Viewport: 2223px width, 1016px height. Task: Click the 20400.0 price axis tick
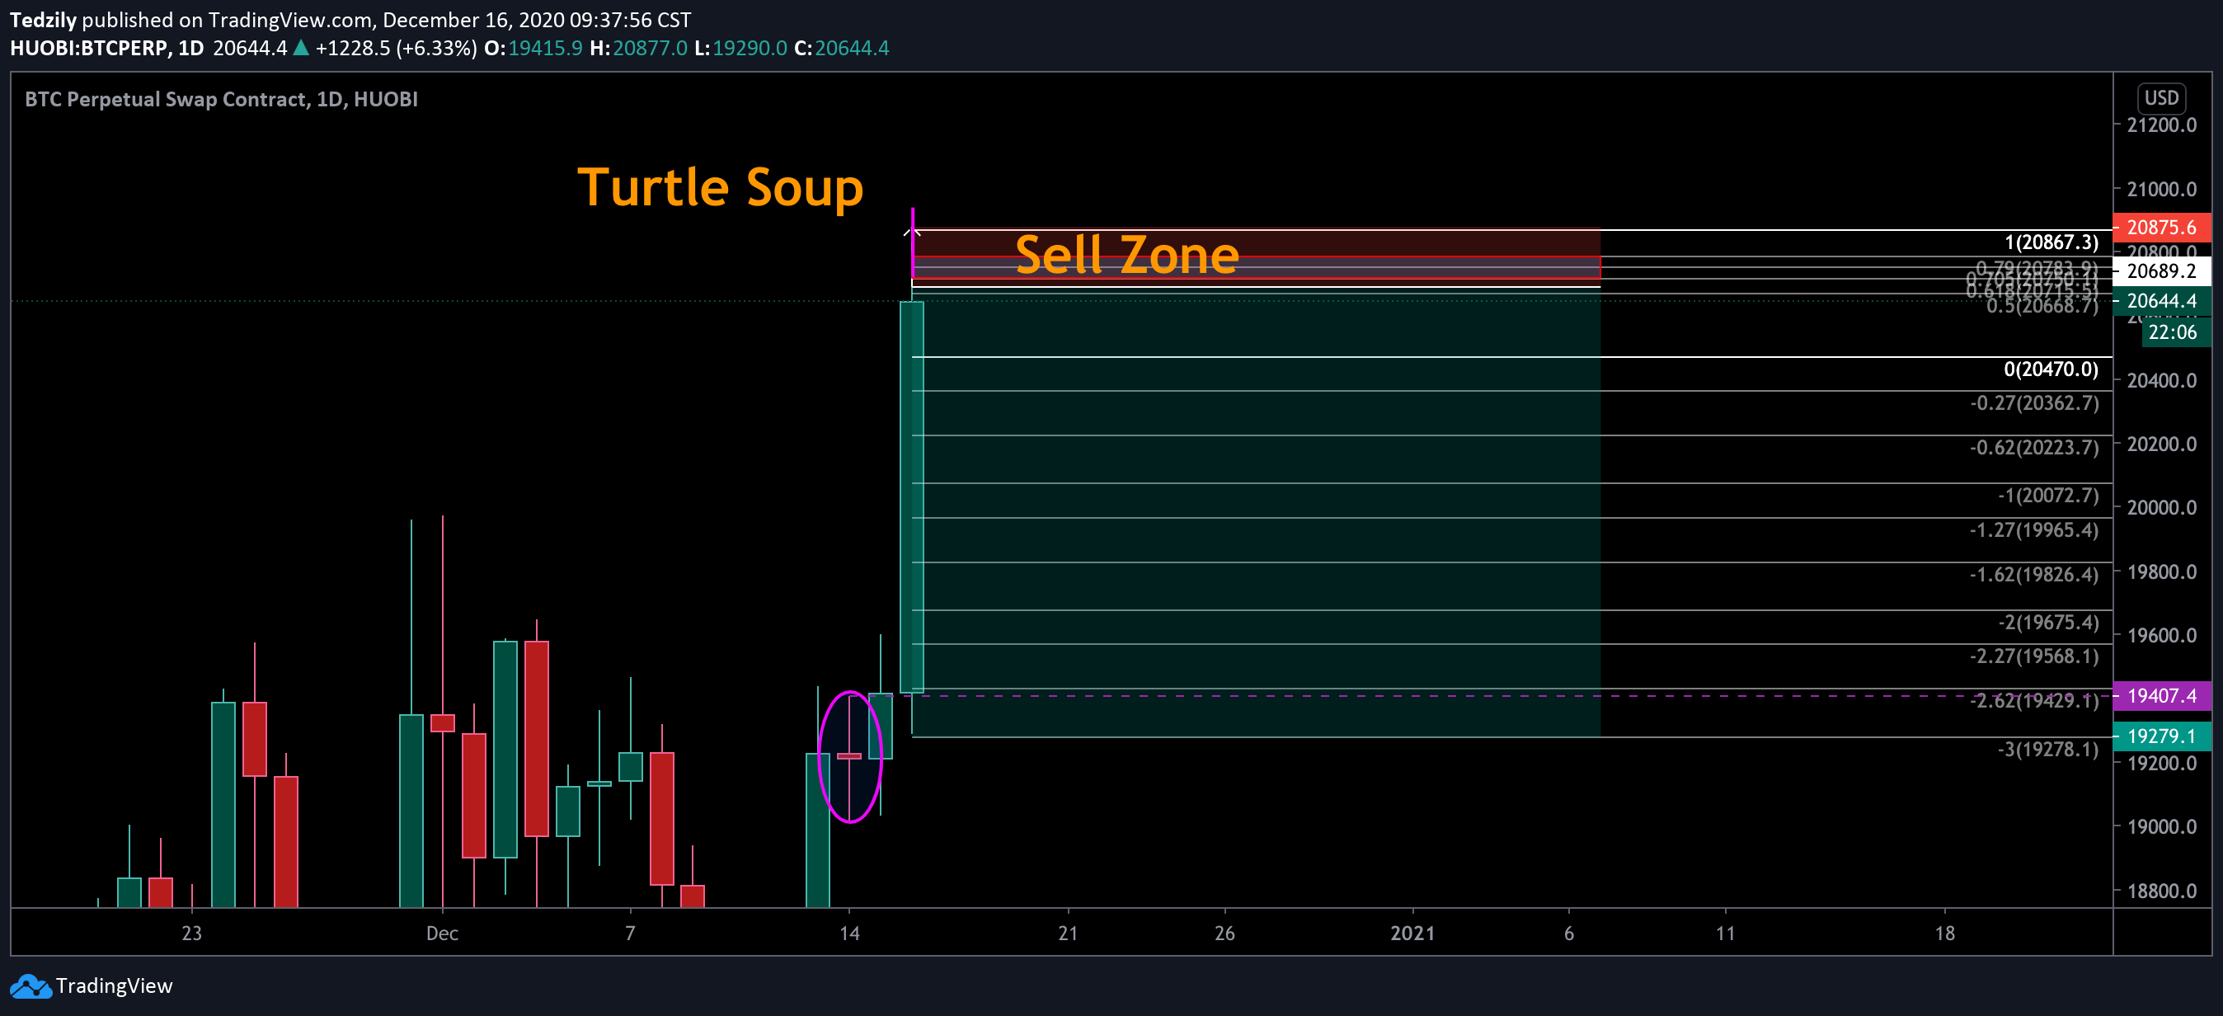(2162, 381)
